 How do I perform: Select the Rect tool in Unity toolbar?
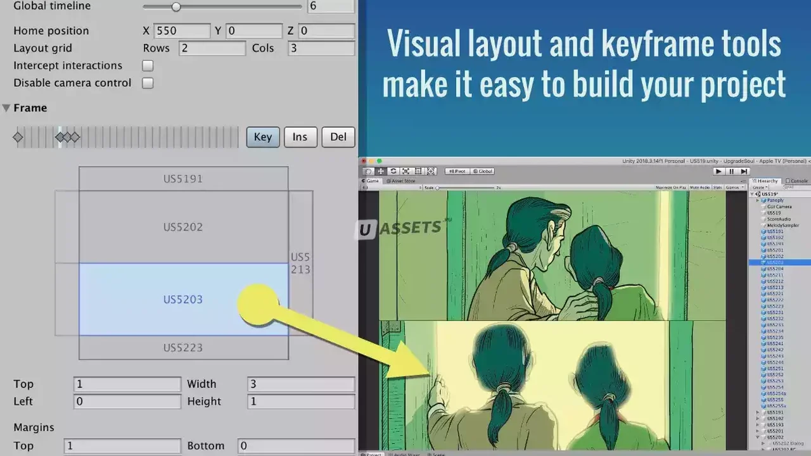tap(419, 171)
